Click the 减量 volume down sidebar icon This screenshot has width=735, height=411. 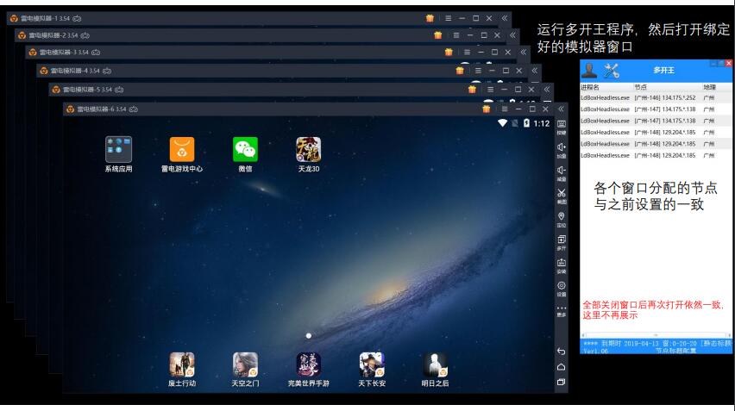561,172
